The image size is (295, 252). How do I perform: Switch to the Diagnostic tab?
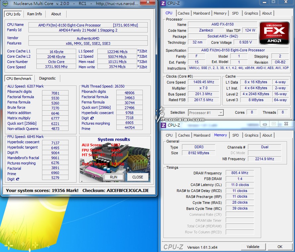pos(47,78)
